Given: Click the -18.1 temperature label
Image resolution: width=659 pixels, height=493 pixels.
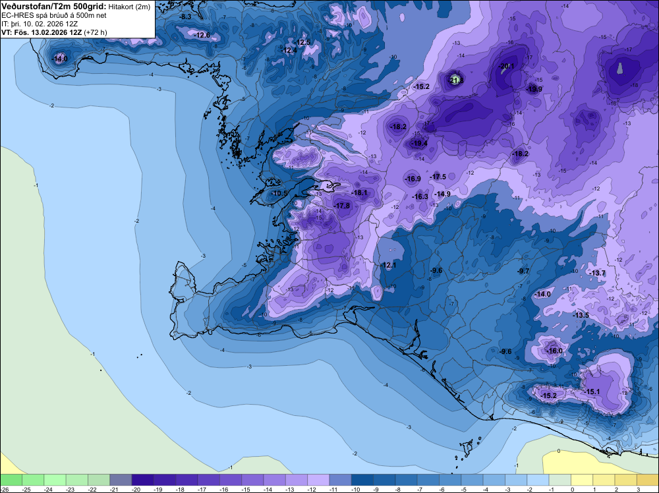Looking at the screenshot, I should pos(359,192).
